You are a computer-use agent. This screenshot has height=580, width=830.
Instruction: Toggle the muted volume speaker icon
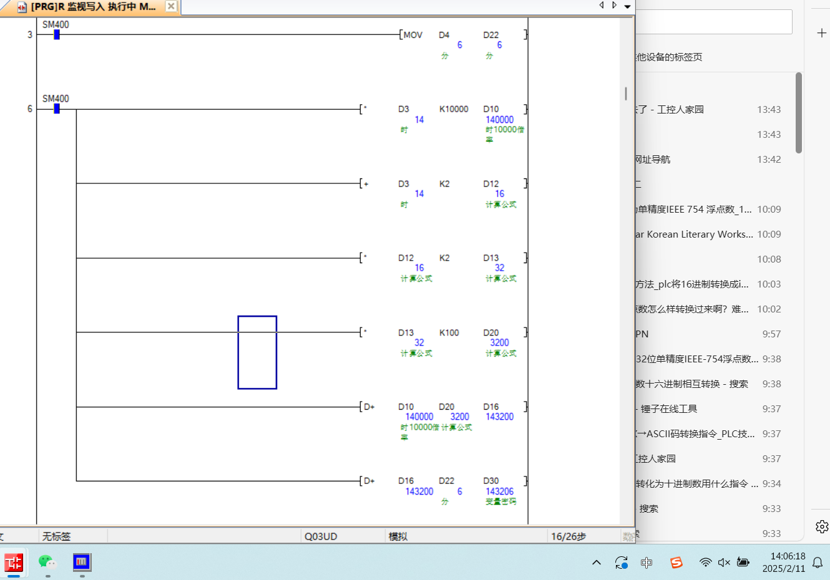pos(724,563)
